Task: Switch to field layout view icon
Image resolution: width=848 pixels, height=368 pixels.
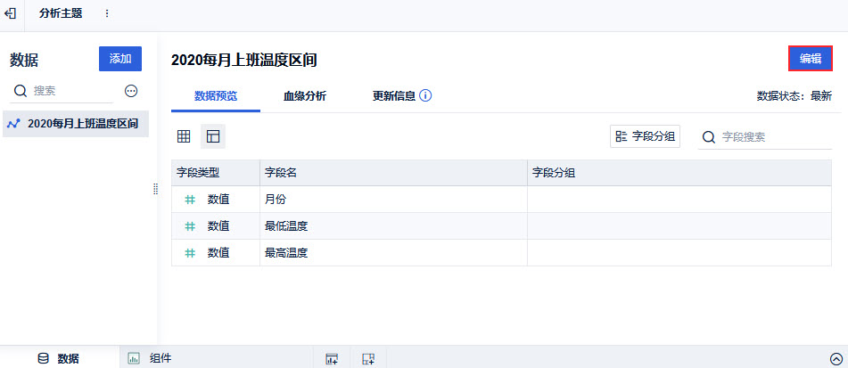Action: (213, 136)
